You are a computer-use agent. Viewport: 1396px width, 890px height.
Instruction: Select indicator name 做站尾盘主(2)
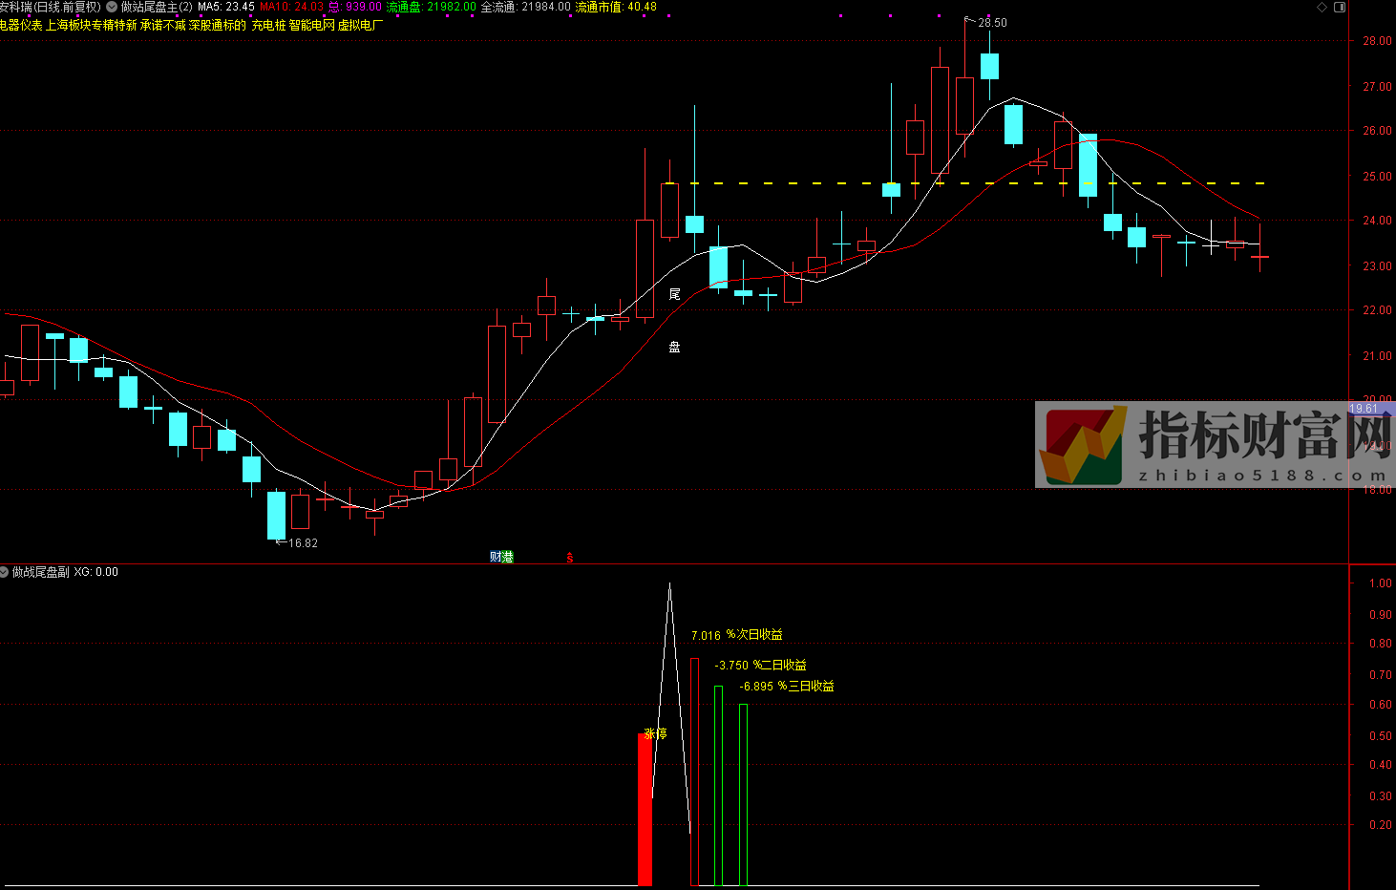[x=157, y=7]
